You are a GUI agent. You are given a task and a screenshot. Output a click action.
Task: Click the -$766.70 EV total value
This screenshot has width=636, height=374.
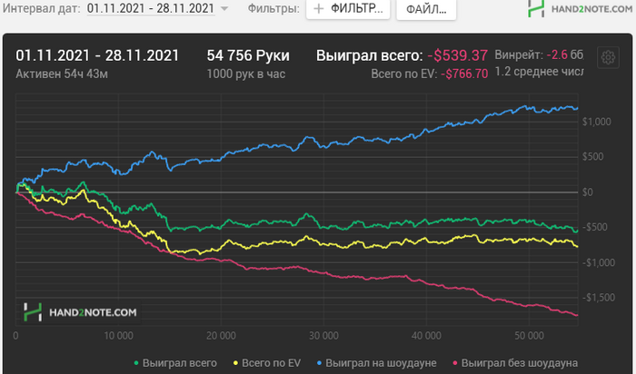(x=464, y=74)
